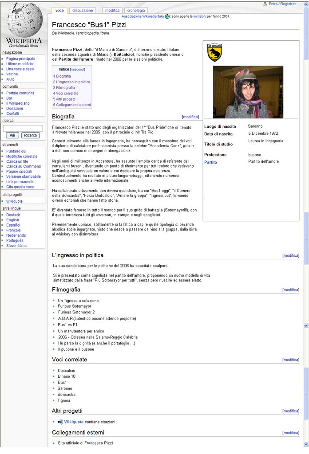Open the Partito link in the infobox
Viewport: 309px width, 454px height.
[x=210, y=162]
